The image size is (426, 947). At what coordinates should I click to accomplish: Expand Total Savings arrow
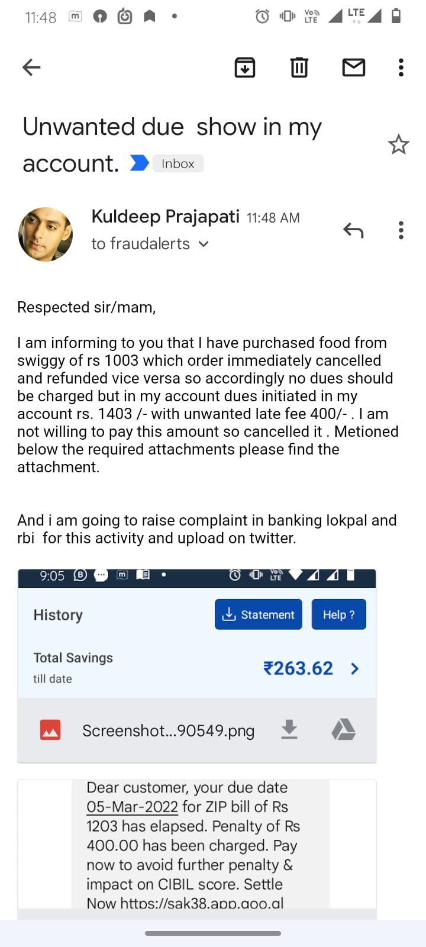tap(355, 669)
